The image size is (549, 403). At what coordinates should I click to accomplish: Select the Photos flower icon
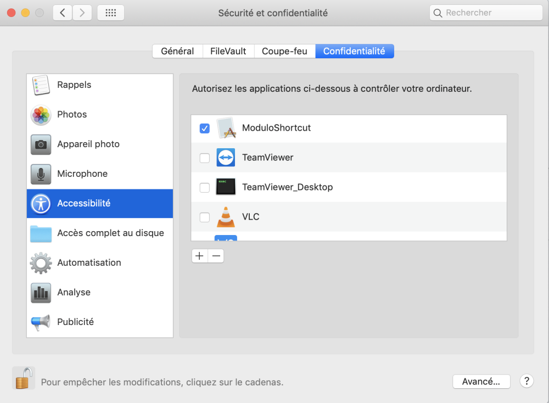tap(41, 115)
